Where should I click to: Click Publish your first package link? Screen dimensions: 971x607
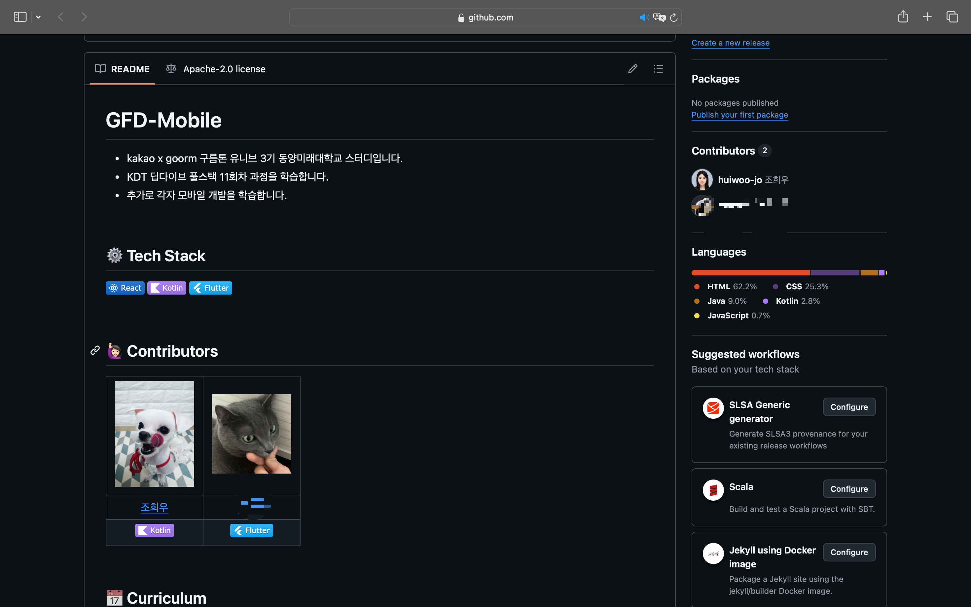[x=739, y=115]
